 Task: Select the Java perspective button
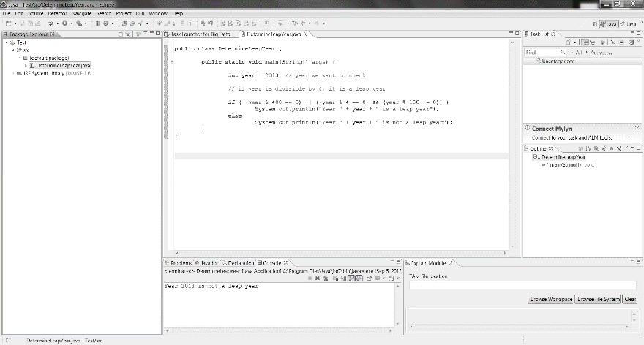(608, 24)
